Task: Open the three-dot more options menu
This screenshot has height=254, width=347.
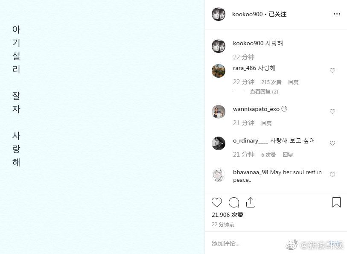Action: click(337, 14)
